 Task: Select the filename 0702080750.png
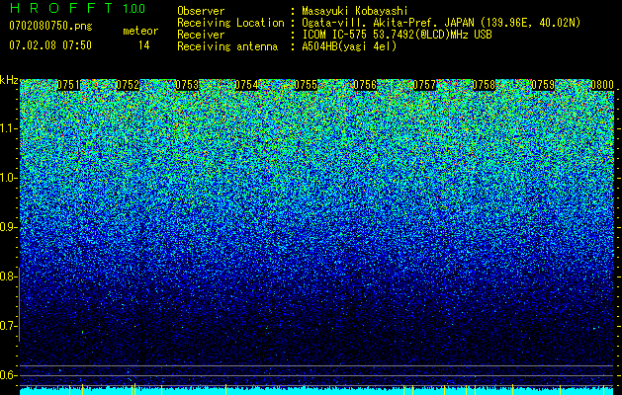coord(50,27)
